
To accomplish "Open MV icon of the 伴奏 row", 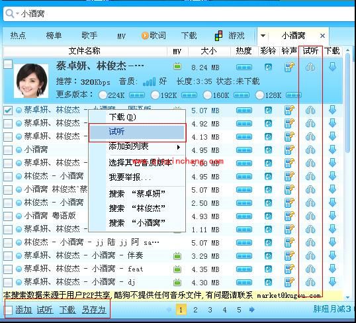I will (x=177, y=256).
